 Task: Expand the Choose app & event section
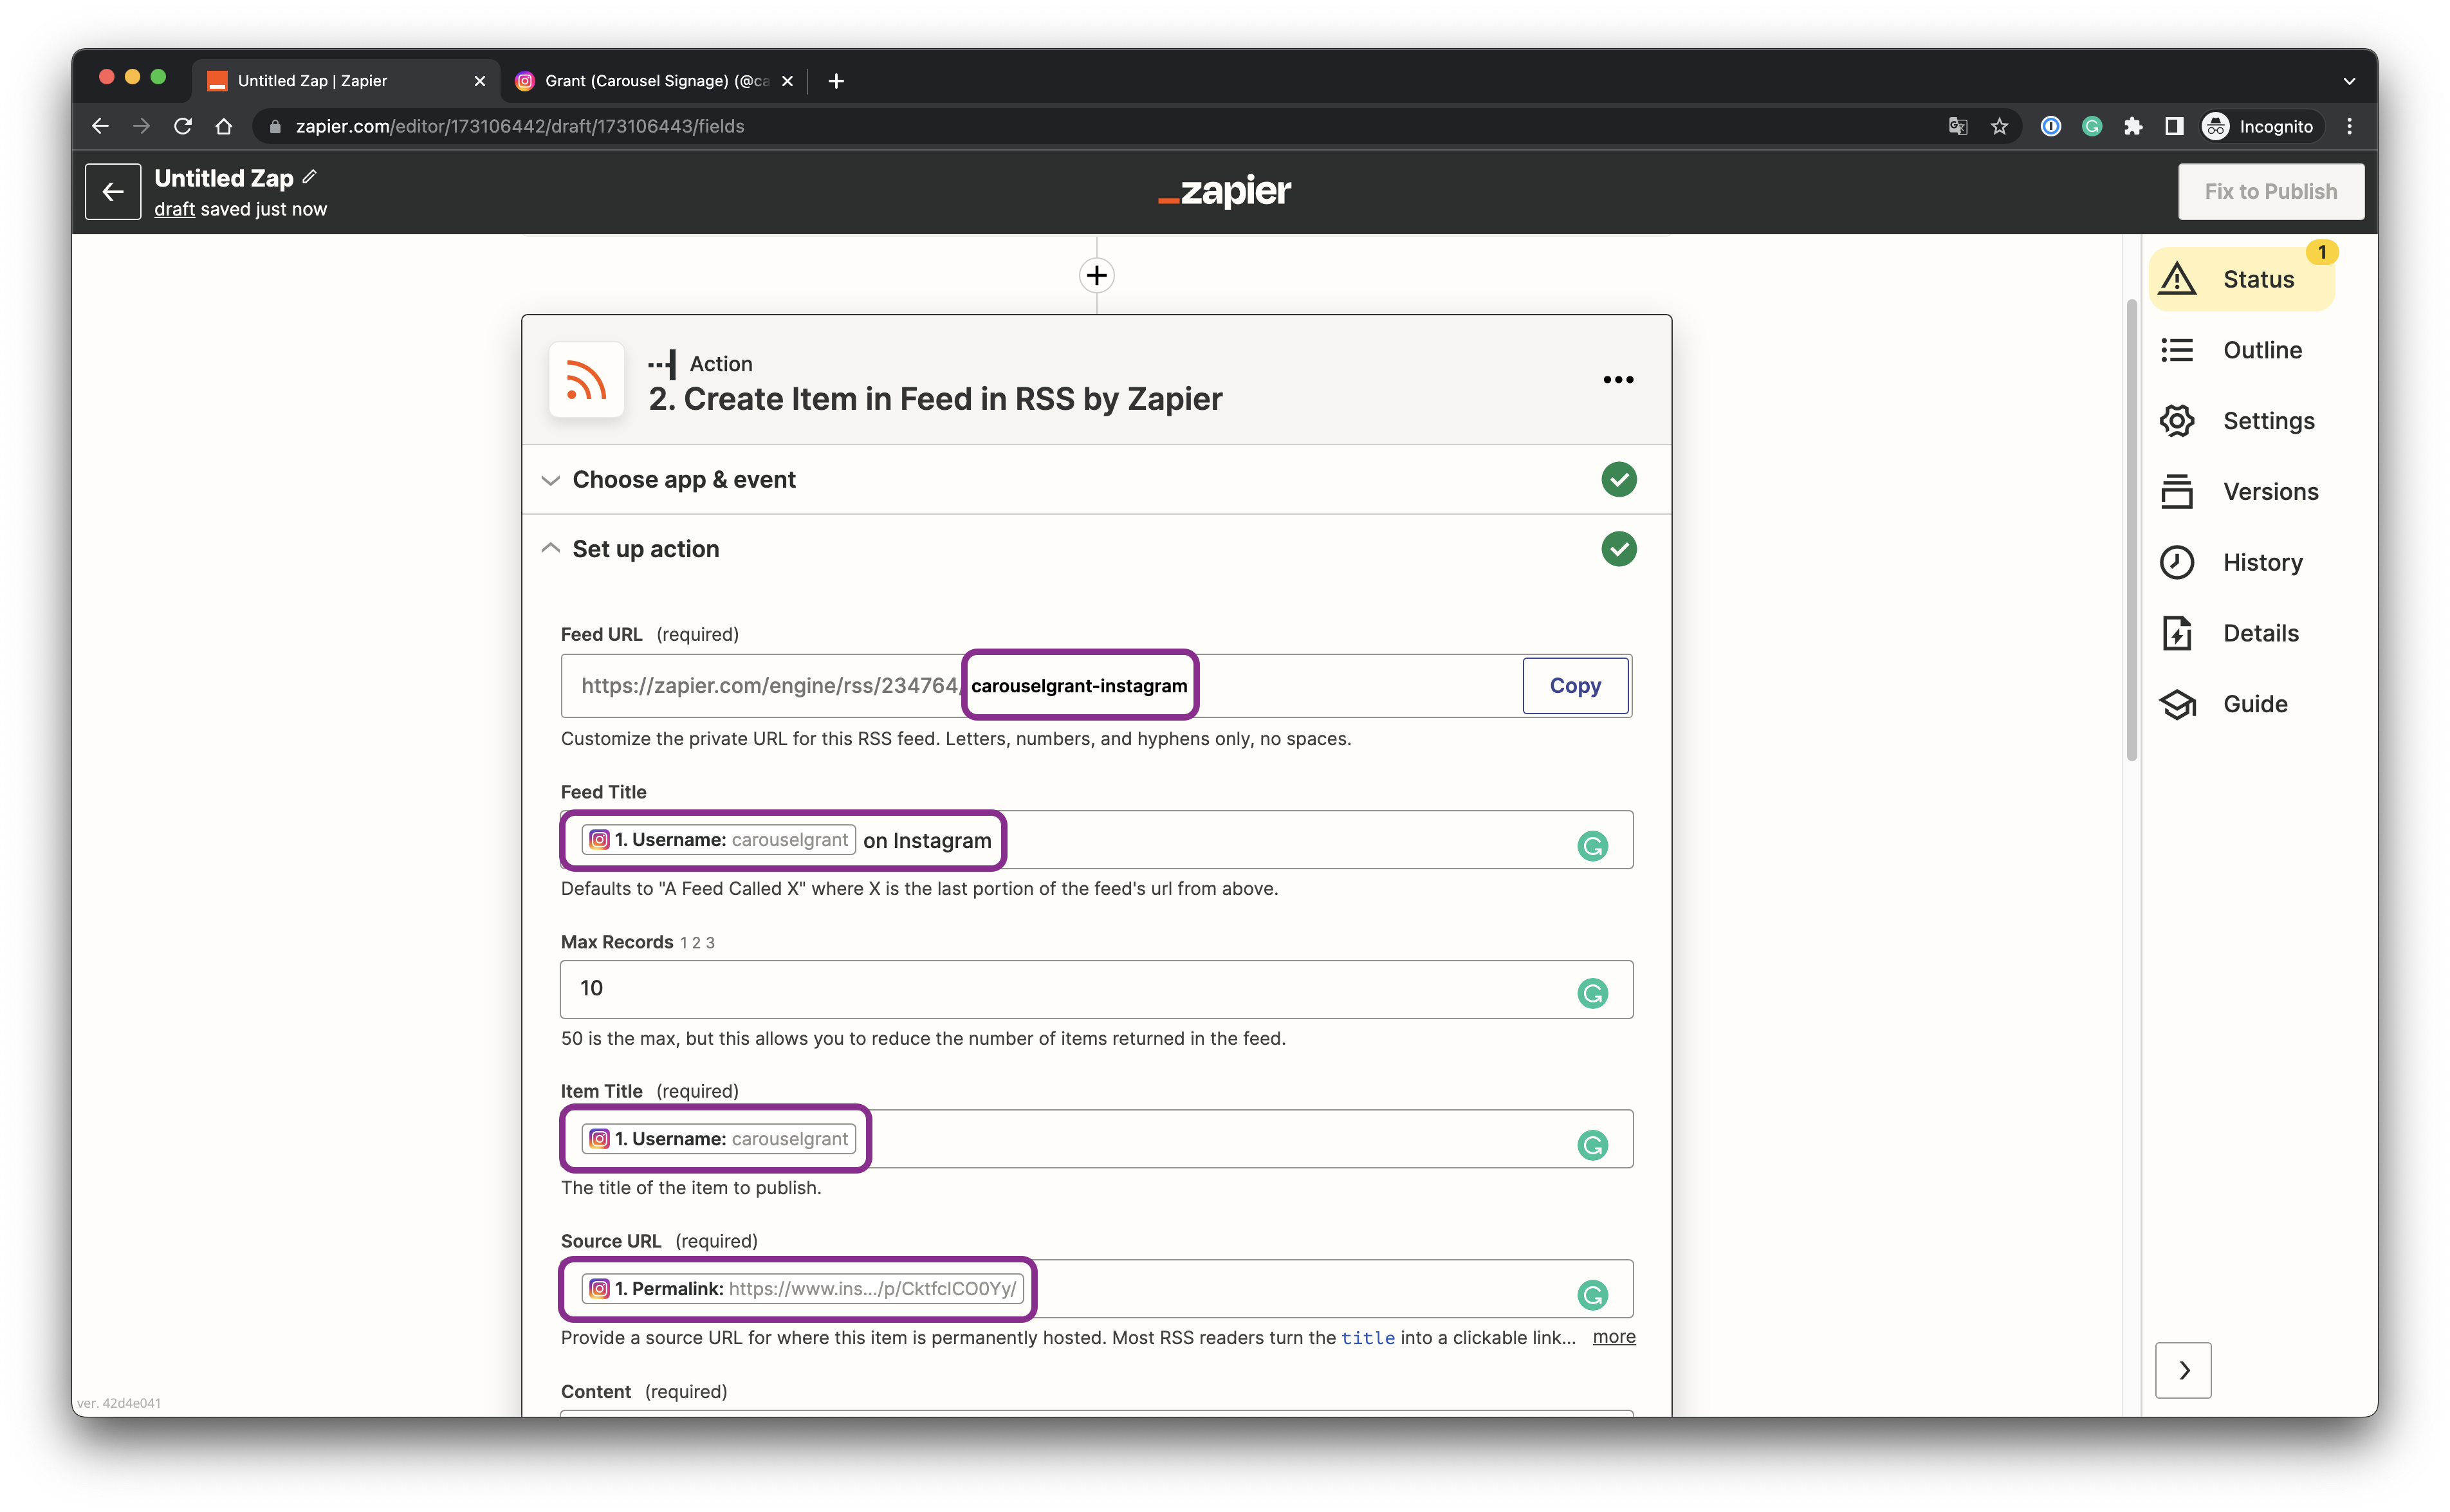[551, 480]
